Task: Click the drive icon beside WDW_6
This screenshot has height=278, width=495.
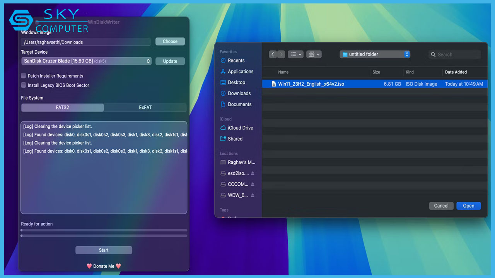Action: [x=223, y=195]
